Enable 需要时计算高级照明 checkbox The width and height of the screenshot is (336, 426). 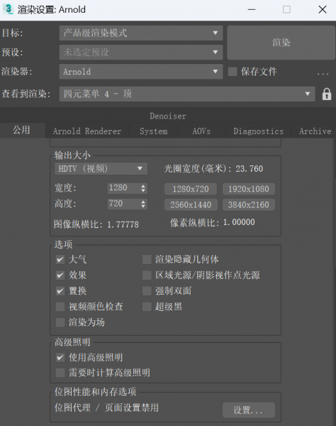(60, 373)
